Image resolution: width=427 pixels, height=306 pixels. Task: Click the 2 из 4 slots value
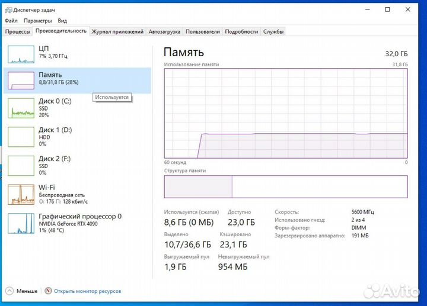(x=358, y=220)
